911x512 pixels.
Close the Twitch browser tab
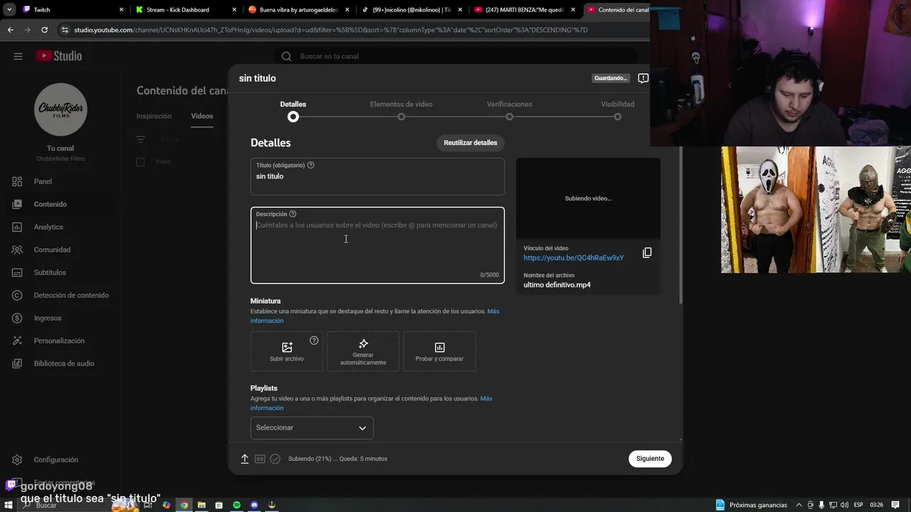pos(122,10)
